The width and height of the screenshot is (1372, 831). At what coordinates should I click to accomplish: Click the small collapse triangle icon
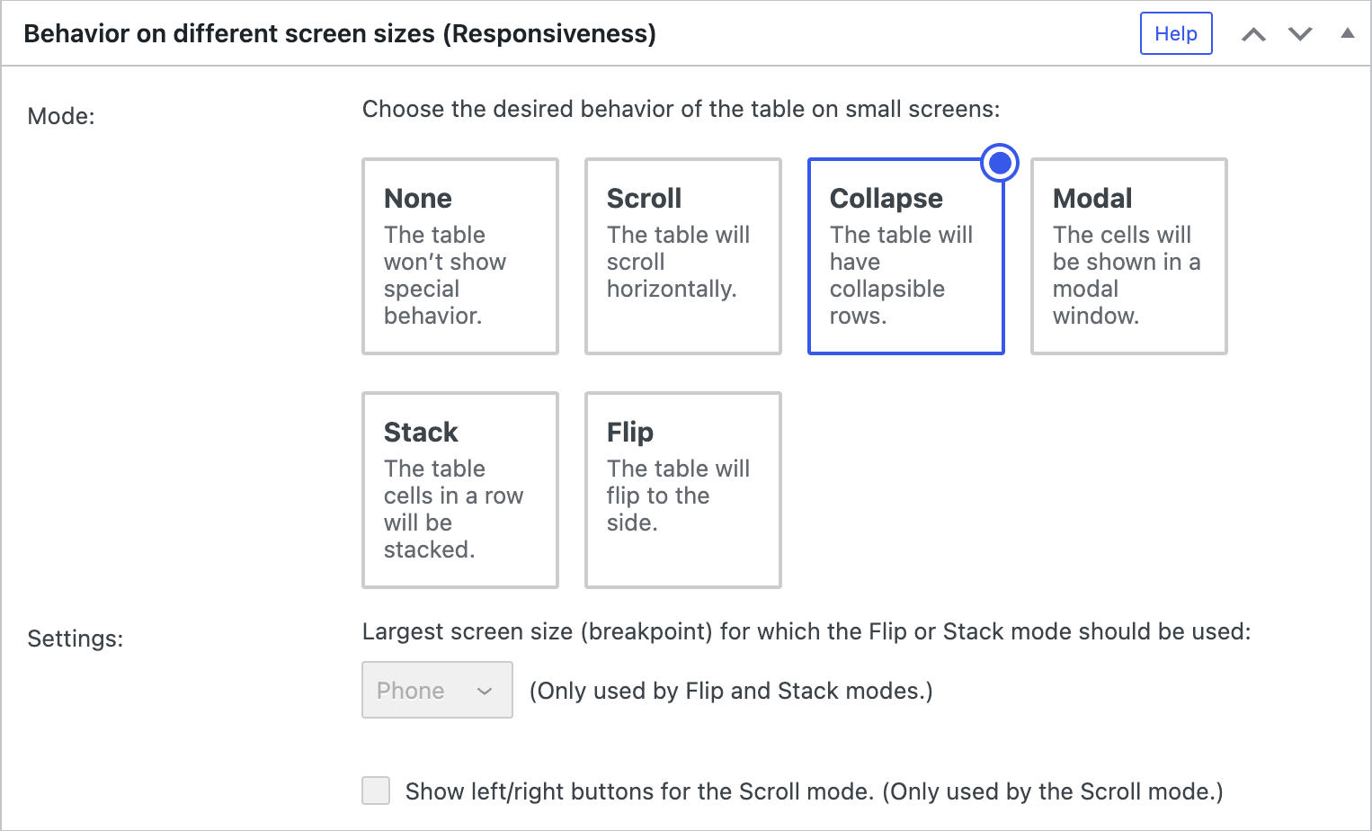click(x=1347, y=33)
